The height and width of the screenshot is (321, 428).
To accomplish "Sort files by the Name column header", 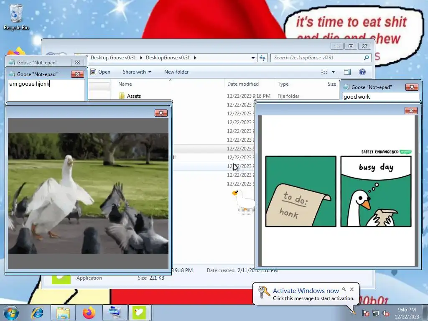I will point(125,84).
